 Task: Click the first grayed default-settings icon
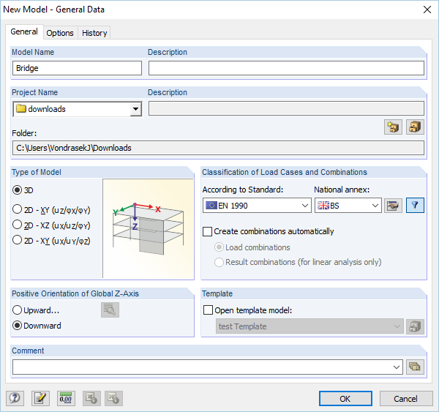91,398
